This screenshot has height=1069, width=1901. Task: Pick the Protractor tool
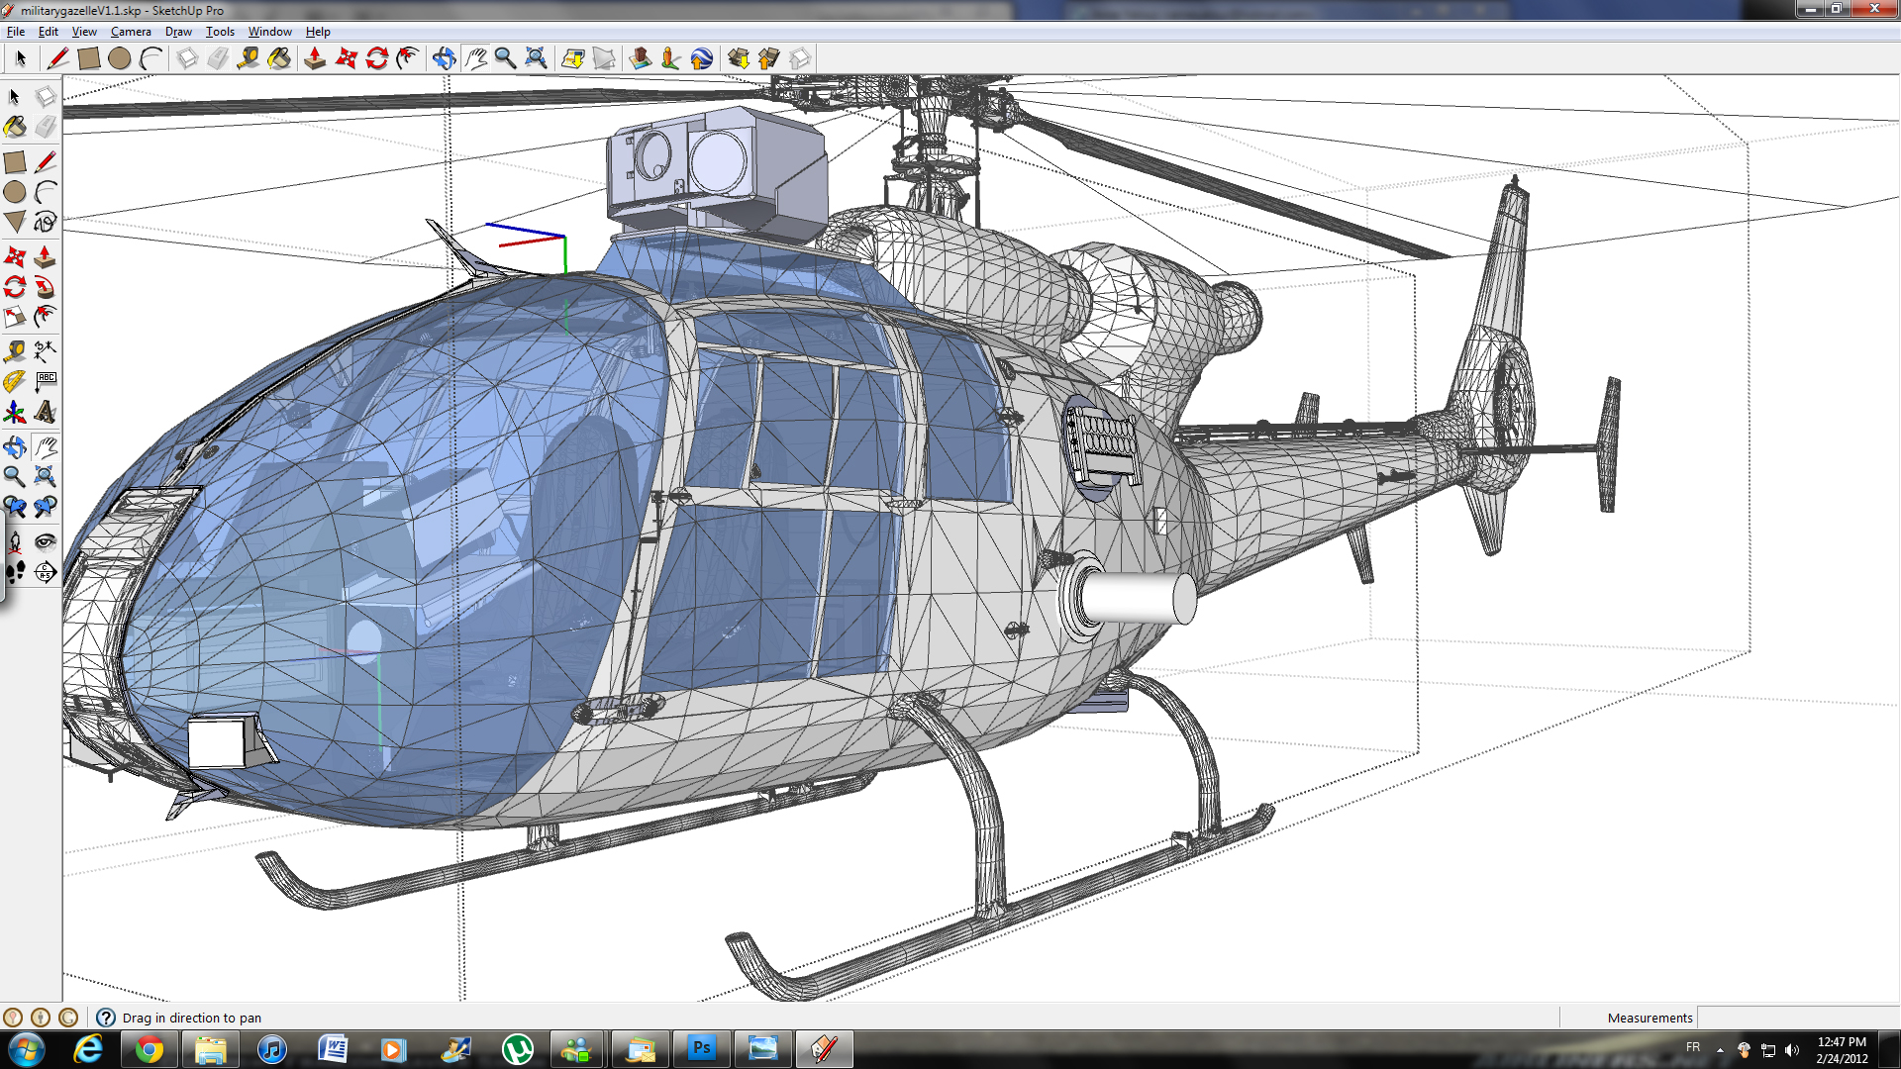14,381
